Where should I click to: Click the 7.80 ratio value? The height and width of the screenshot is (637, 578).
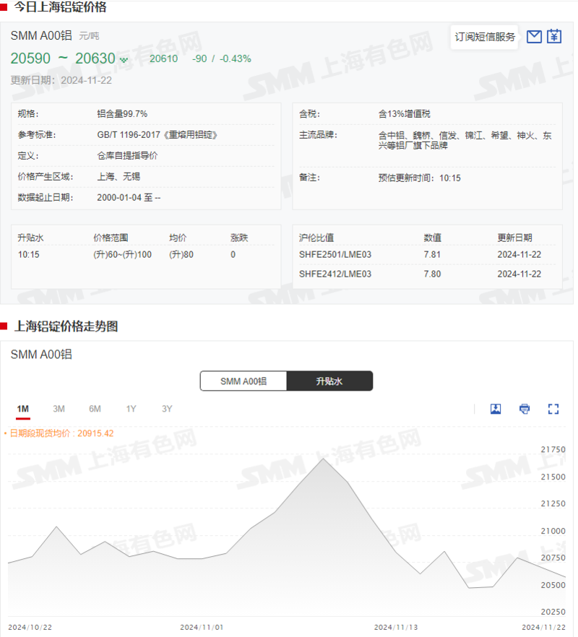point(432,274)
